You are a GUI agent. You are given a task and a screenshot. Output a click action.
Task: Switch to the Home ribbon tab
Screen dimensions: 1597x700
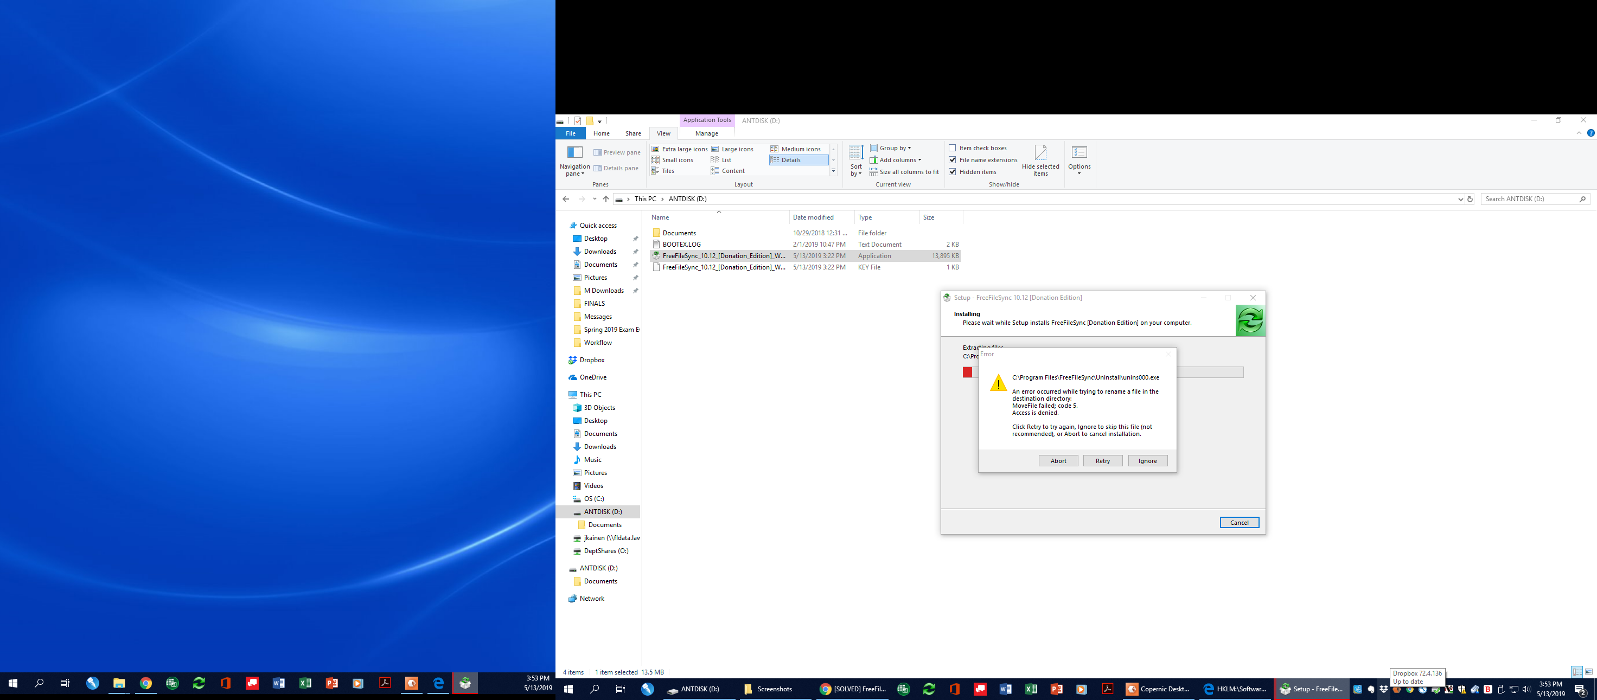point(602,133)
